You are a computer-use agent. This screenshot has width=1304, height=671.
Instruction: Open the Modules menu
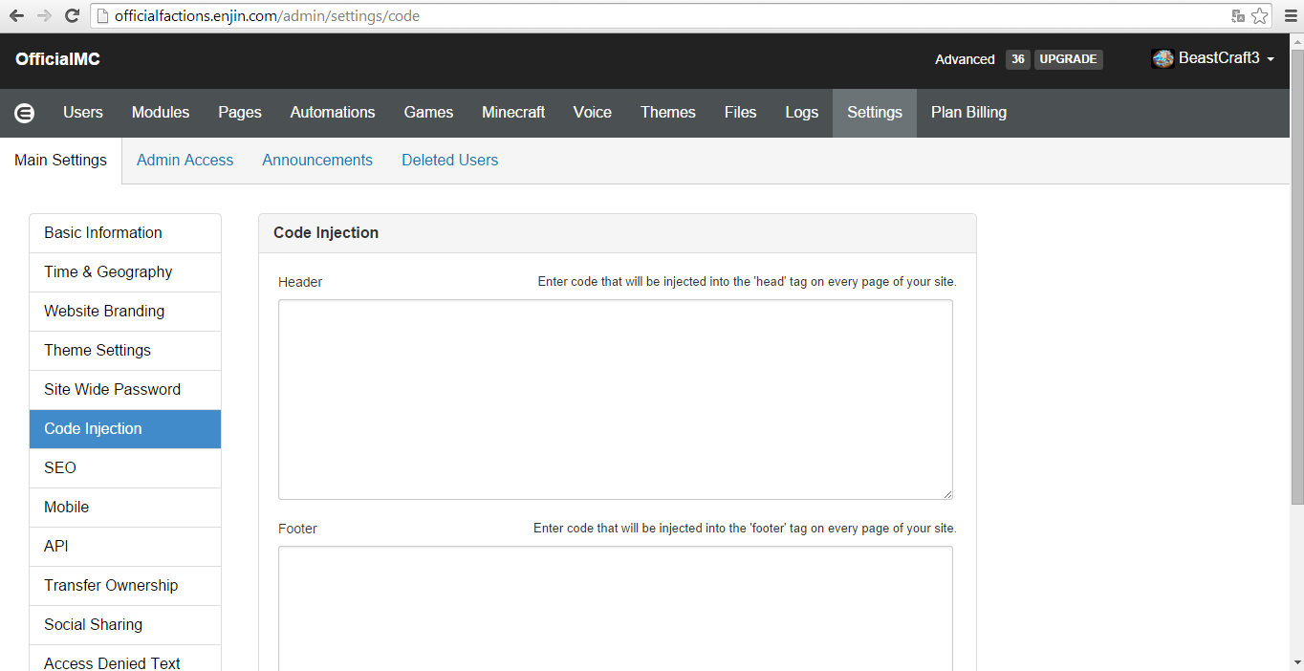click(161, 113)
